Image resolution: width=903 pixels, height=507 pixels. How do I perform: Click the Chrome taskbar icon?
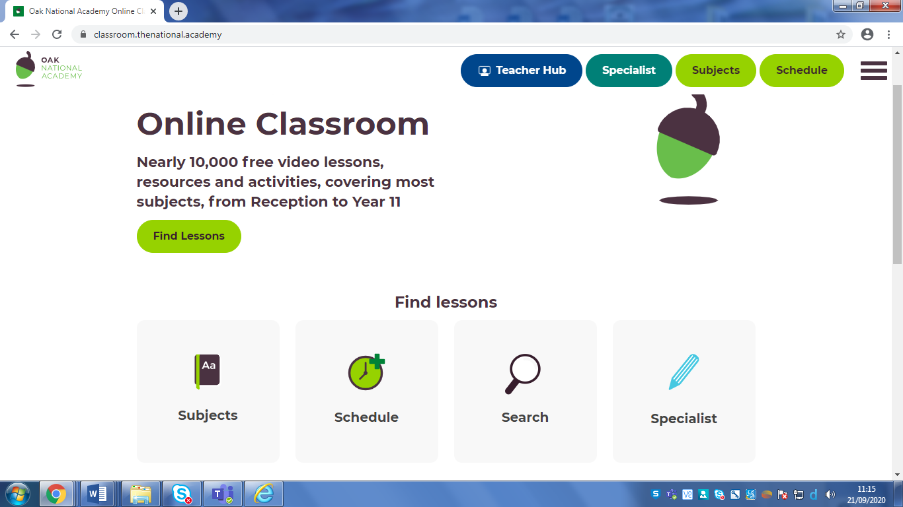(x=56, y=494)
